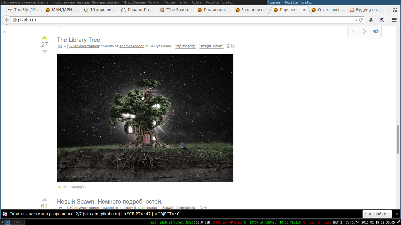This screenshot has height=225, width=401.
Task: Click small gray downvote arrow below image
Action: click(65, 187)
